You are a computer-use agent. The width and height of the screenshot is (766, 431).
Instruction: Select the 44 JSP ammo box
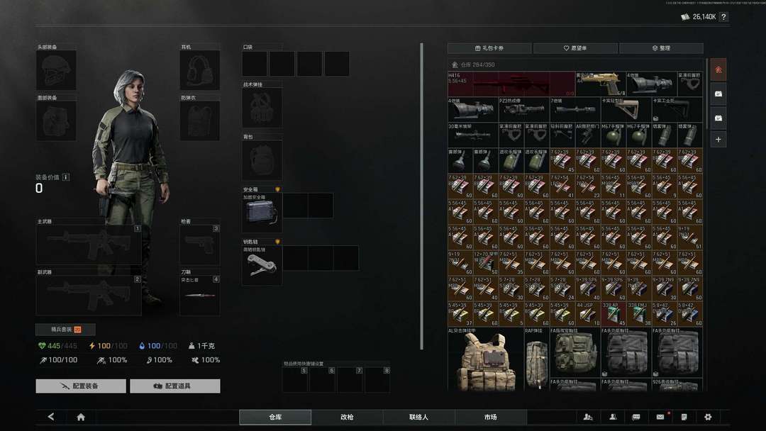[x=588, y=313]
